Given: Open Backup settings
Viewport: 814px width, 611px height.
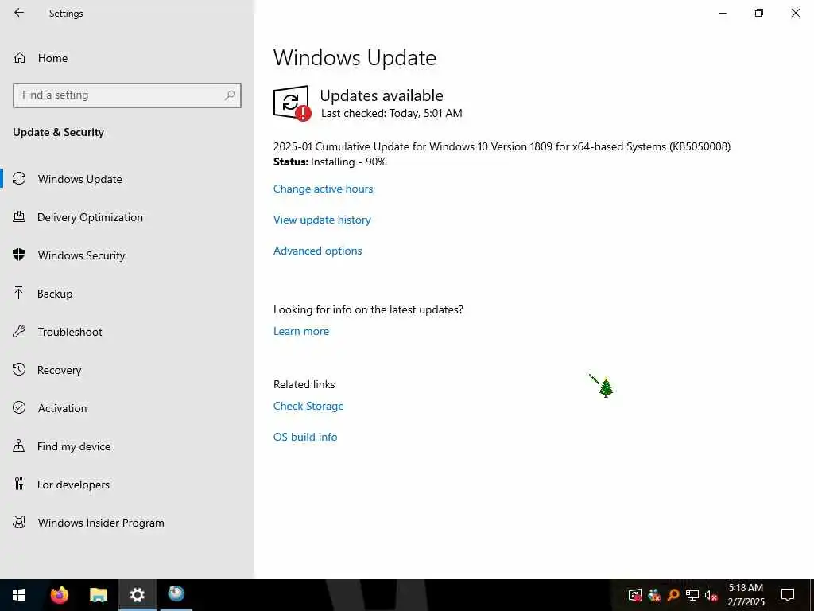Looking at the screenshot, I should 127,294.
